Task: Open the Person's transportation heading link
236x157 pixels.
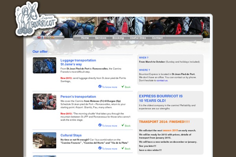Action: (78, 97)
